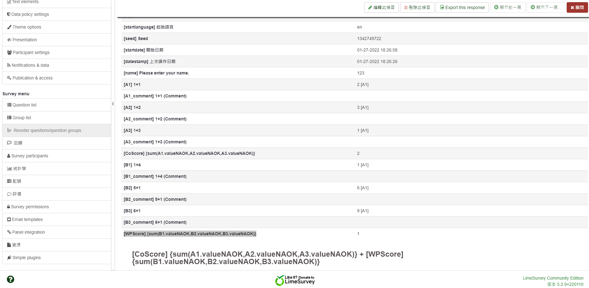The height and width of the screenshot is (288, 589).
Task: Open Group list
Action: (x=56, y=118)
